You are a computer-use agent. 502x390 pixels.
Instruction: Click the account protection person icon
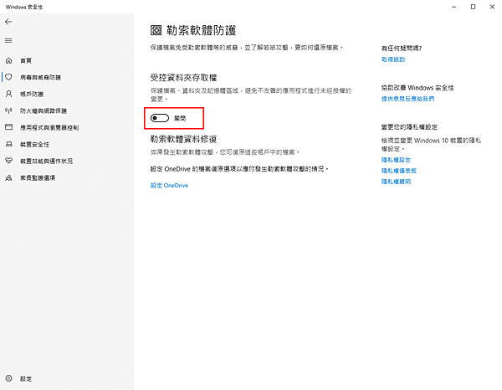tap(8, 94)
